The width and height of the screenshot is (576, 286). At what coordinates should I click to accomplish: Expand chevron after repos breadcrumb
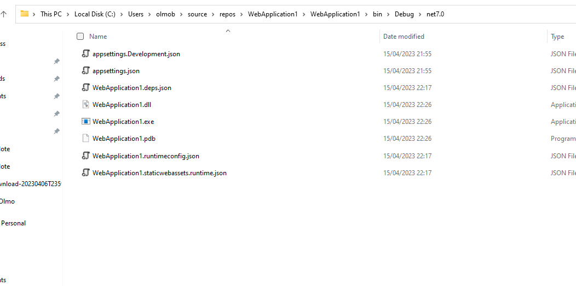point(241,14)
